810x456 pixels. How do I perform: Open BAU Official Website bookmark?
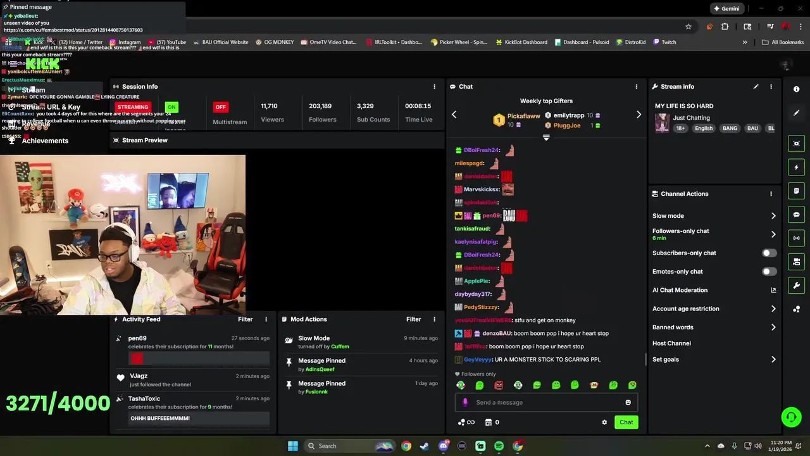coord(220,42)
